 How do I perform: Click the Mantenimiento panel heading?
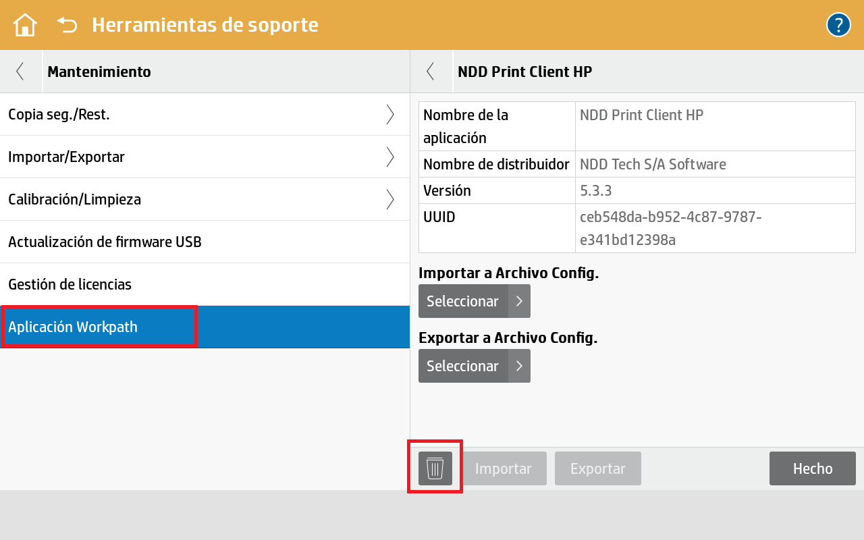tap(99, 72)
